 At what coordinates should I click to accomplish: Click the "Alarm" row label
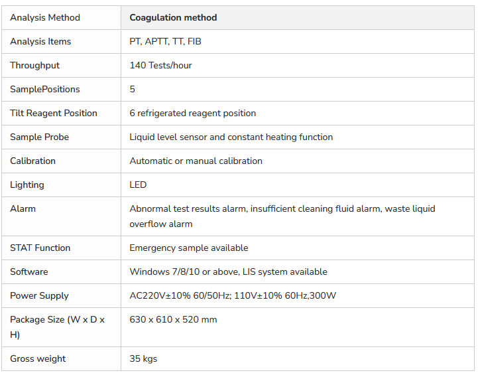(x=23, y=209)
